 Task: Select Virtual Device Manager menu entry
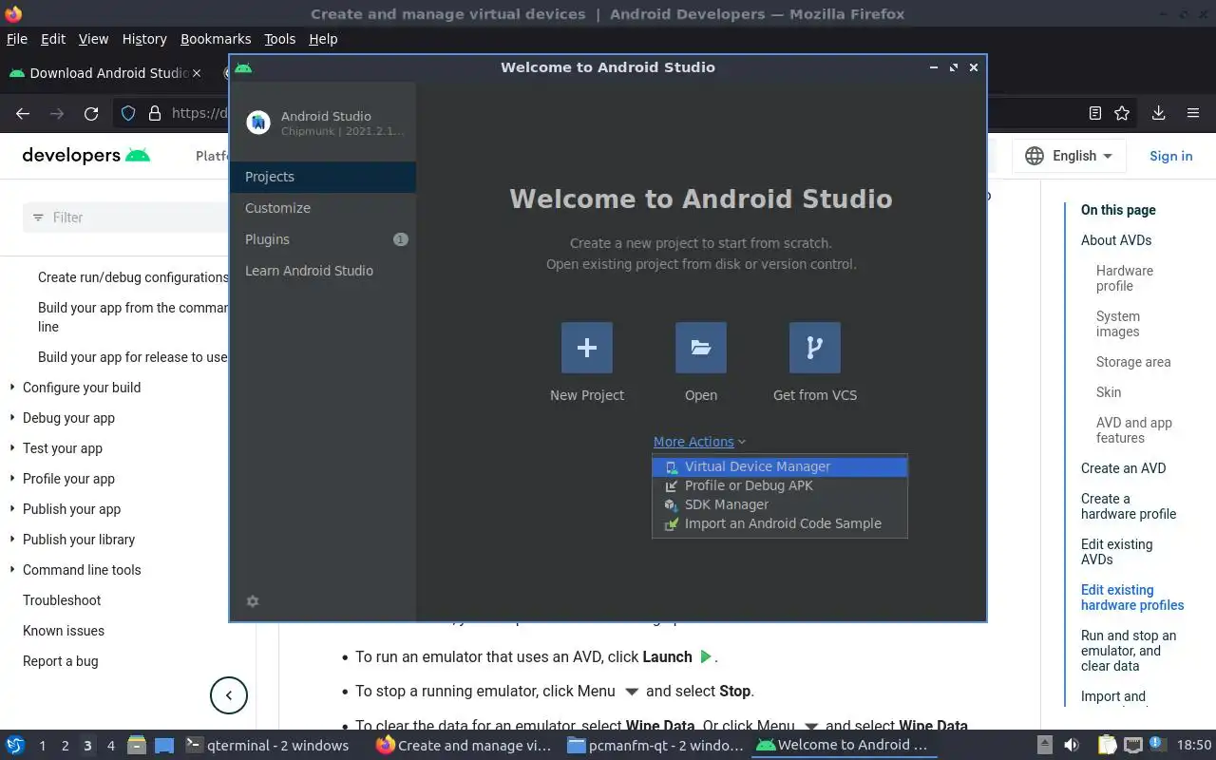click(x=780, y=466)
